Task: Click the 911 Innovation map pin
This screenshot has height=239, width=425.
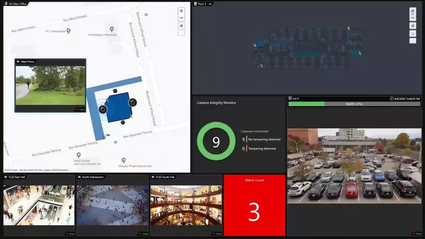Action: pyautogui.click(x=69, y=31)
